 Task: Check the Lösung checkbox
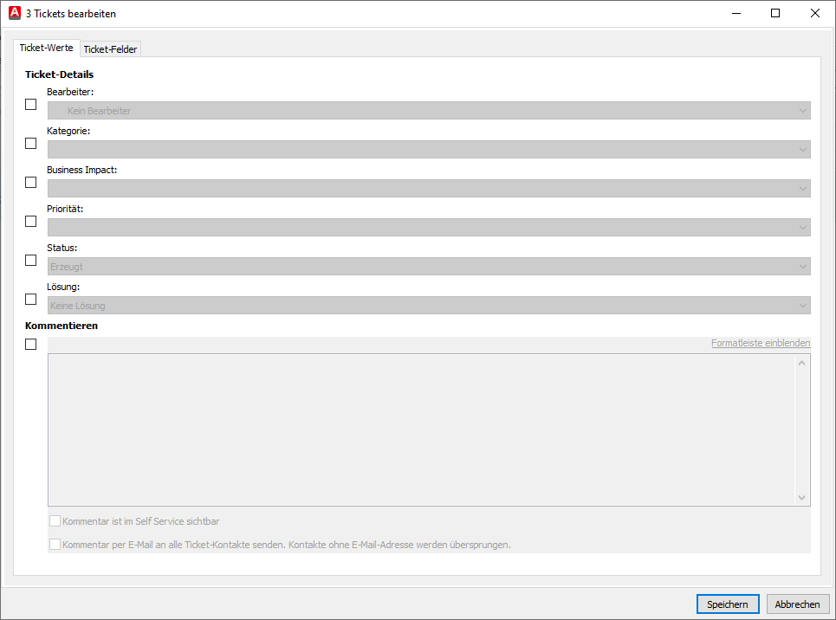(31, 300)
